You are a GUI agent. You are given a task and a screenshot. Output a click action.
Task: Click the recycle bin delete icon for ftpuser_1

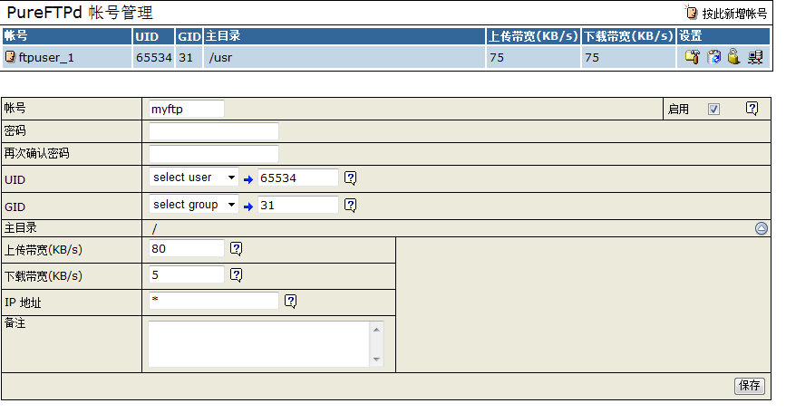click(713, 57)
